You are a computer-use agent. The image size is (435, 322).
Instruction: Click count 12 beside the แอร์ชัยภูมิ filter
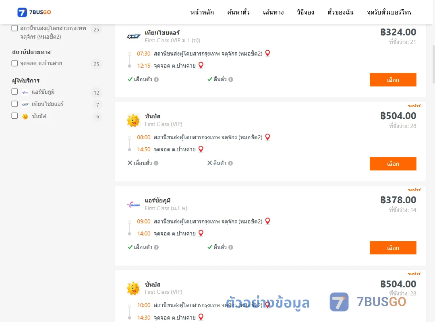pos(96,93)
